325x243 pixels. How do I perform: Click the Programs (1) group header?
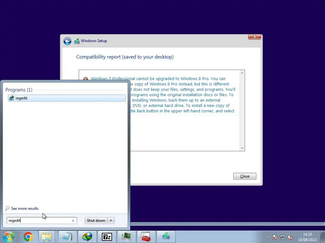click(19, 90)
